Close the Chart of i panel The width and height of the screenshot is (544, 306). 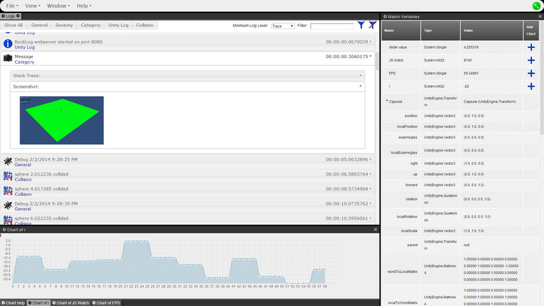tap(375, 229)
